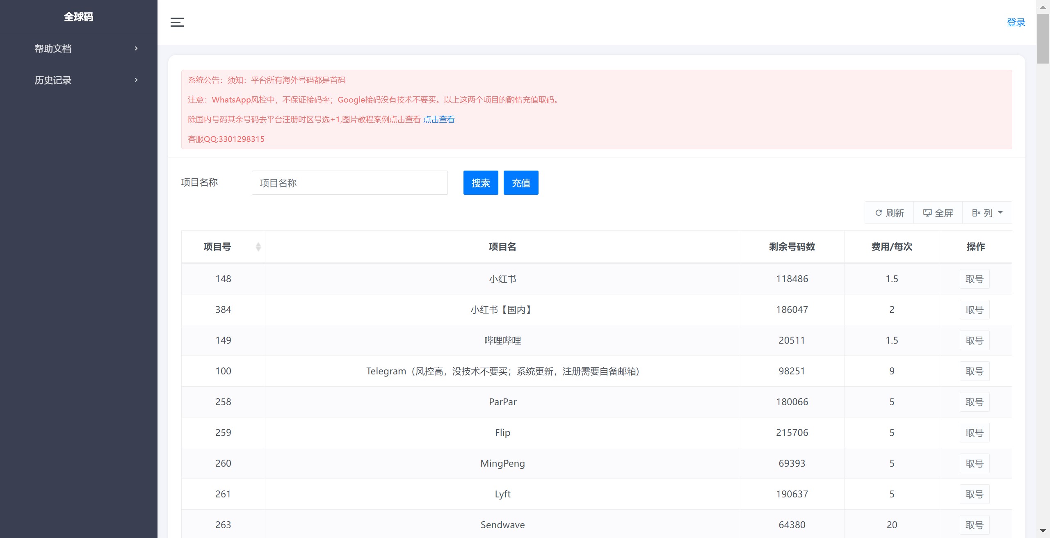Click the 充值 recharge button
Screen dimensions: 1050x538
pos(521,183)
